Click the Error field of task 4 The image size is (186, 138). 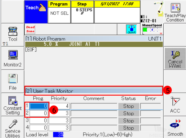[151, 128]
